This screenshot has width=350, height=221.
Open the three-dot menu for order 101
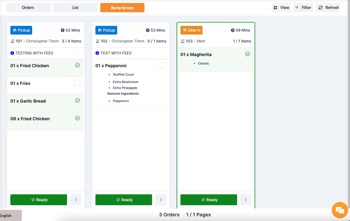(76, 200)
